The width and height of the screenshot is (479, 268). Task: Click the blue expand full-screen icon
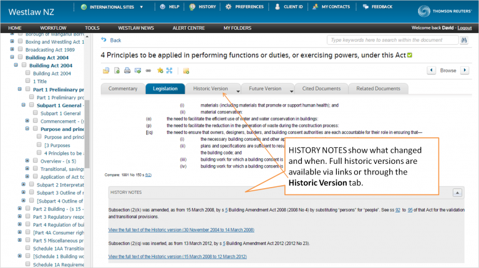point(169,71)
